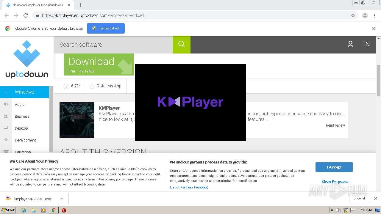Click the address bar URL
381x214 pixels.
93,15
